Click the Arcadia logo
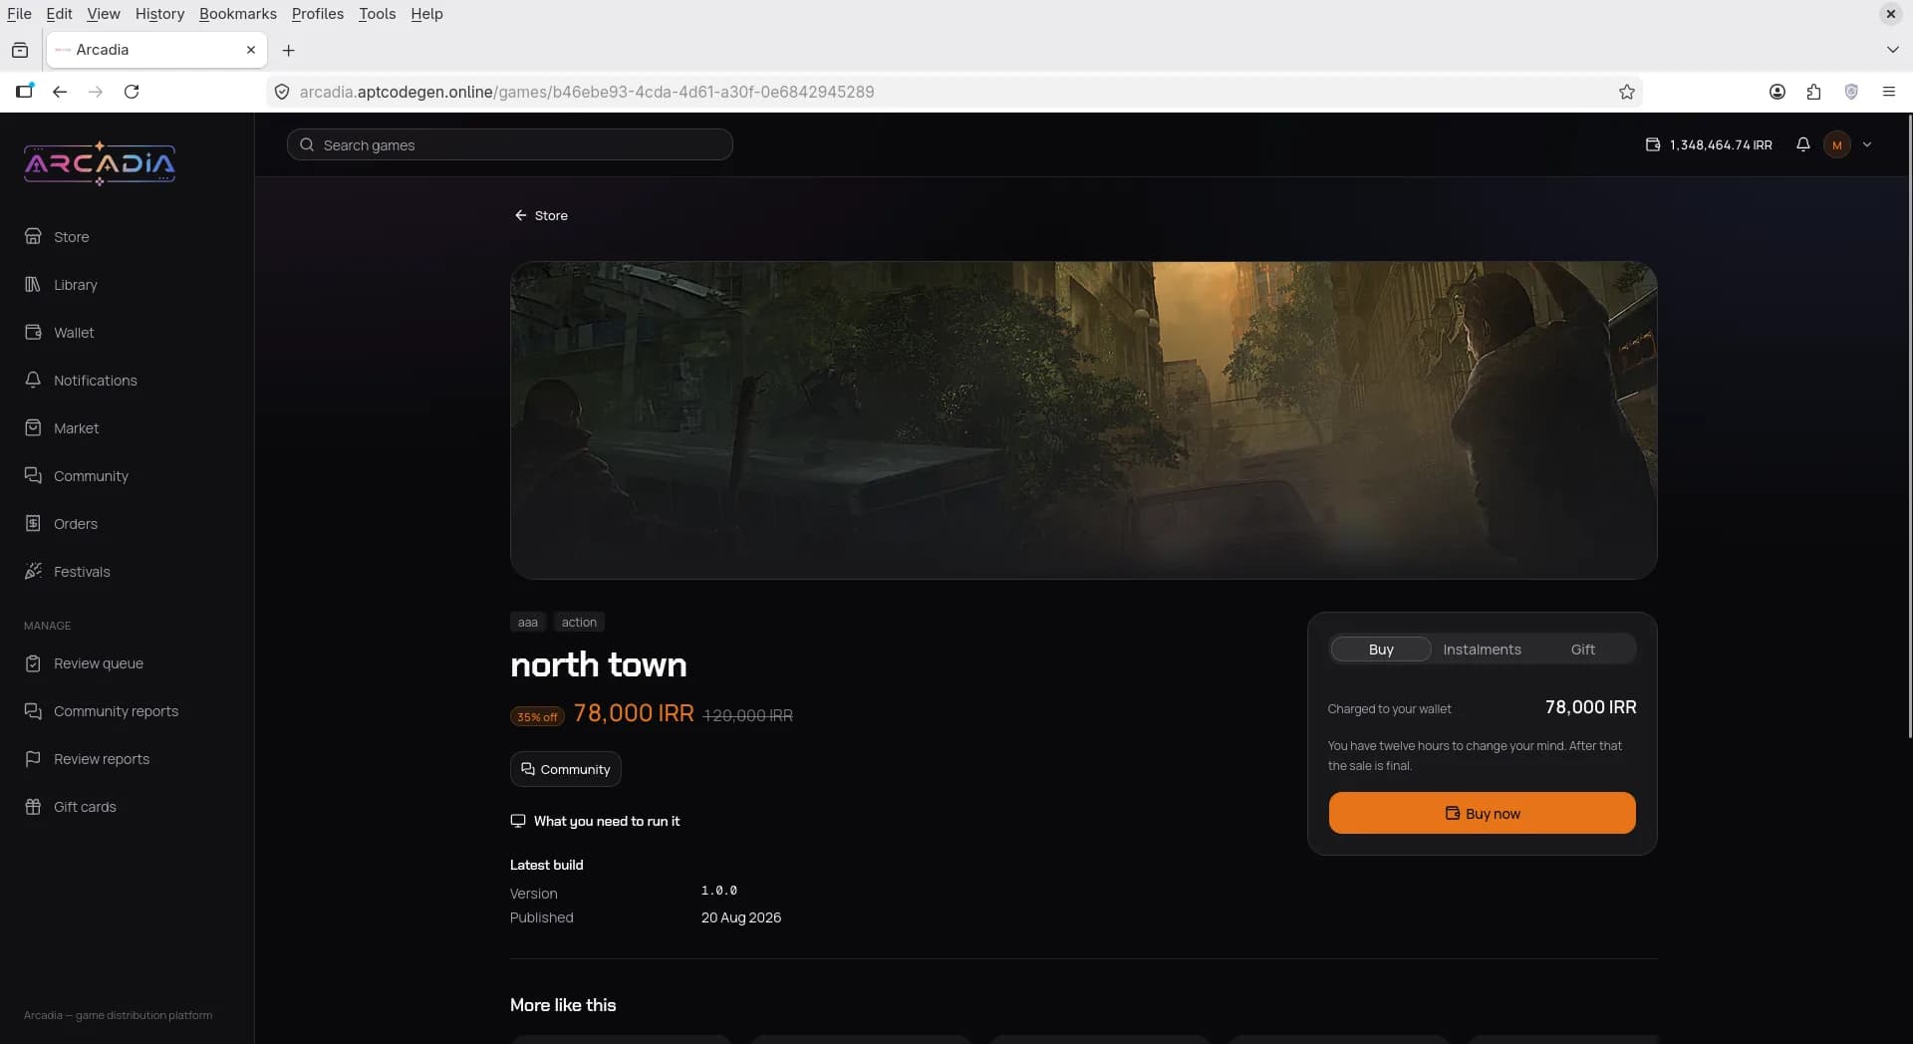 [100, 163]
